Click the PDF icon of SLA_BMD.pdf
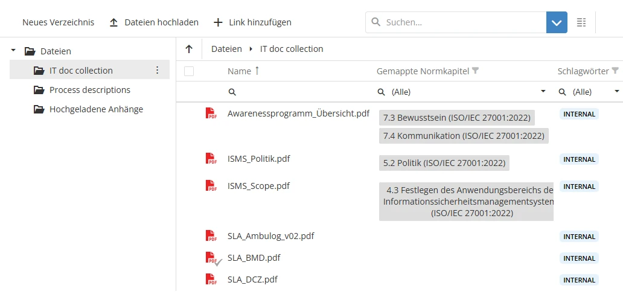The image size is (623, 297). [211, 258]
